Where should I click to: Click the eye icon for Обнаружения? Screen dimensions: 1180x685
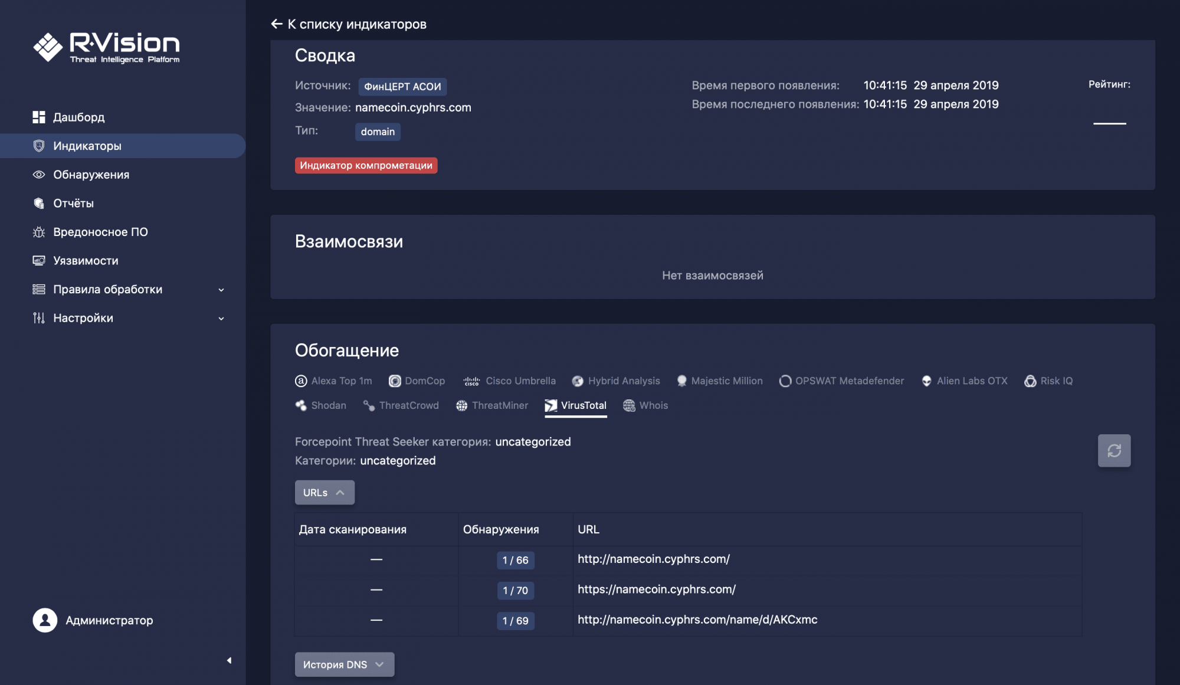pos(39,175)
